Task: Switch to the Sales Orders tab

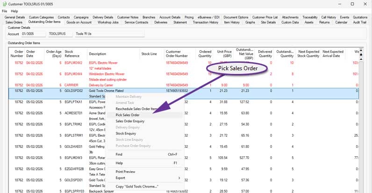Action: (x=14, y=22)
